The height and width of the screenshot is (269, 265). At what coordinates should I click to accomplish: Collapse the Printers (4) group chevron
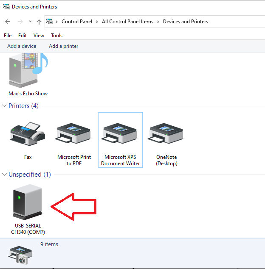click(x=4, y=105)
